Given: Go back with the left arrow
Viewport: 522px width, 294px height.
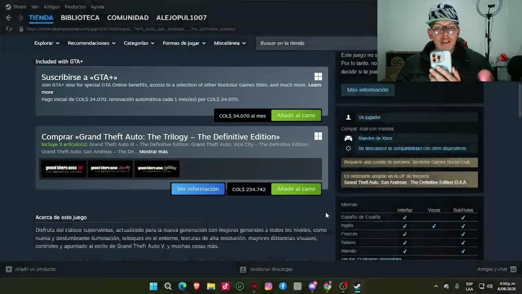Looking at the screenshot, I should [x=9, y=18].
